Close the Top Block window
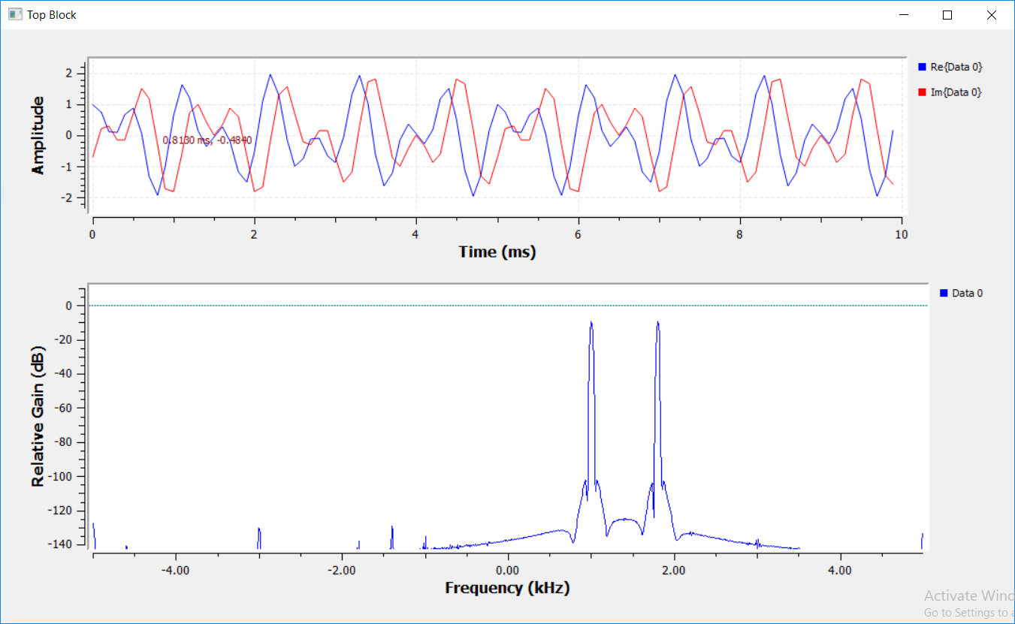 coord(991,15)
